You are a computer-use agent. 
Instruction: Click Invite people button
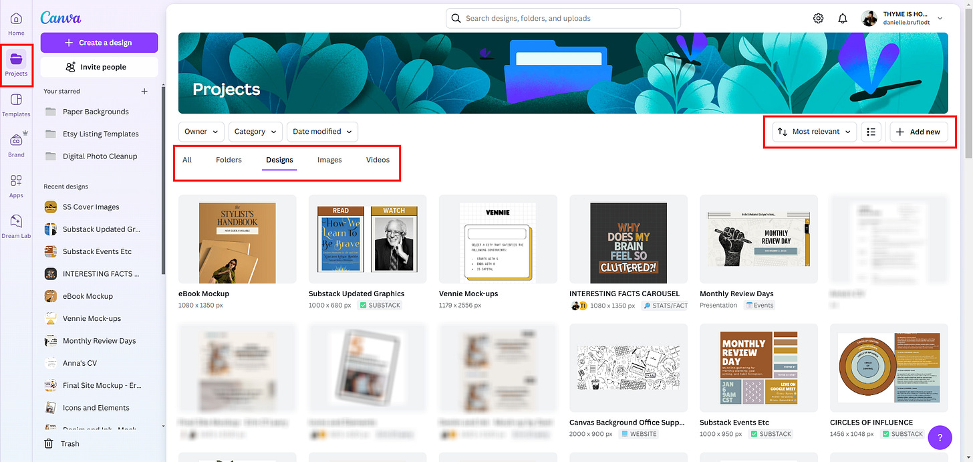100,67
